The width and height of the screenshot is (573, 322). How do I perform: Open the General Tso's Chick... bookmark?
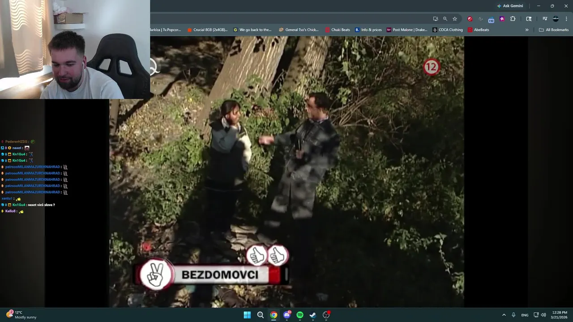(x=299, y=30)
